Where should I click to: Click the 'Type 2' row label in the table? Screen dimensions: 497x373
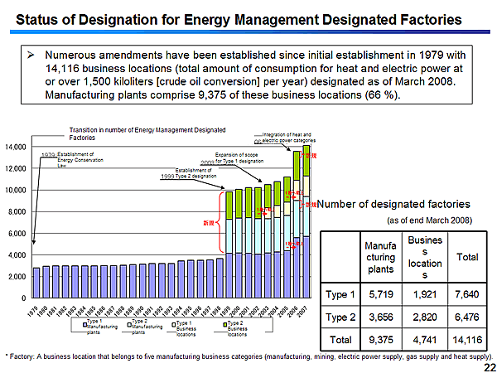(340, 317)
